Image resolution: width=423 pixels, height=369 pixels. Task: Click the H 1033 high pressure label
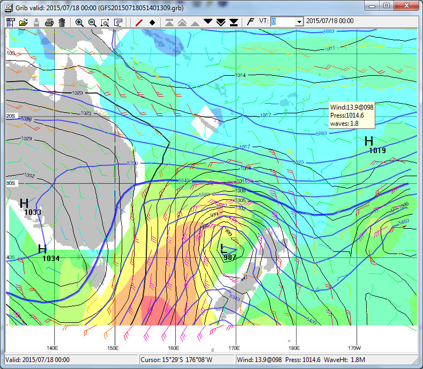tap(31, 207)
